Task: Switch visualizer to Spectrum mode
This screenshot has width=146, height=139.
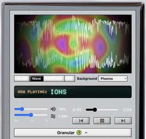Action: coord(54,79)
